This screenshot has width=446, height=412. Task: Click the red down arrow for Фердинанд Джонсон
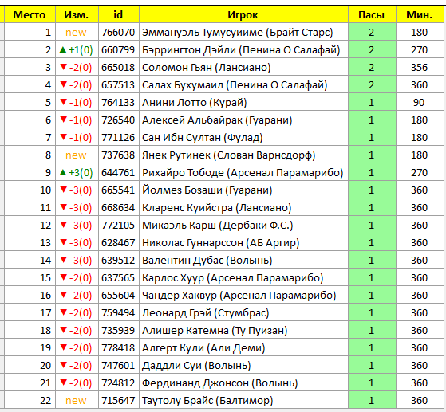point(64,383)
